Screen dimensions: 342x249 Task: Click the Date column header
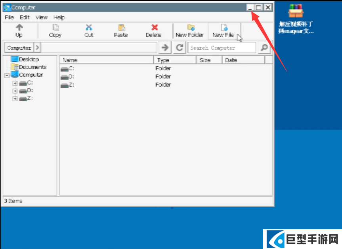point(243,60)
